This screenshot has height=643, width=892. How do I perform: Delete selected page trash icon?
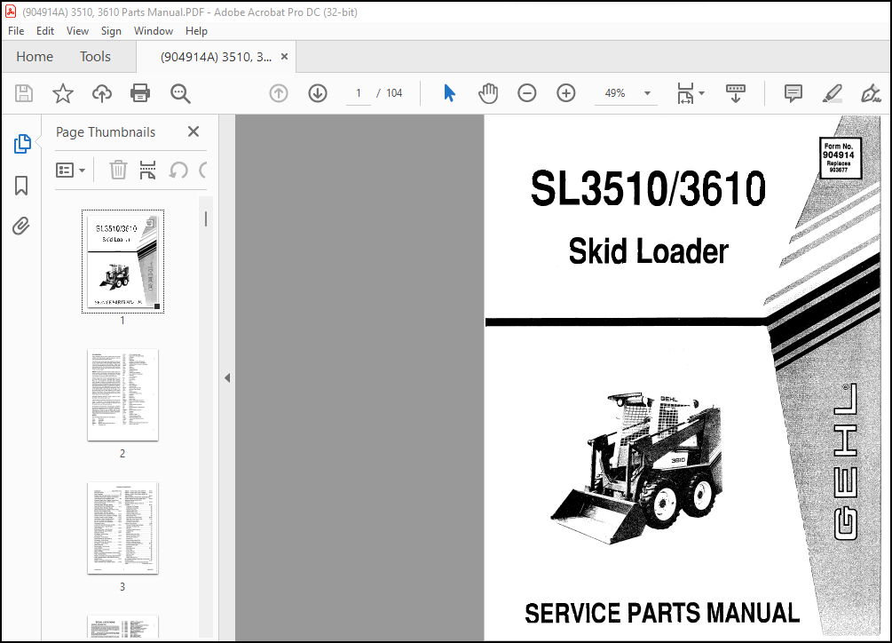coord(118,171)
